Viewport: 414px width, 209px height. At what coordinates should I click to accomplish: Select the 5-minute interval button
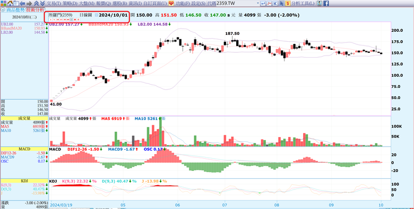(x=54, y=20)
